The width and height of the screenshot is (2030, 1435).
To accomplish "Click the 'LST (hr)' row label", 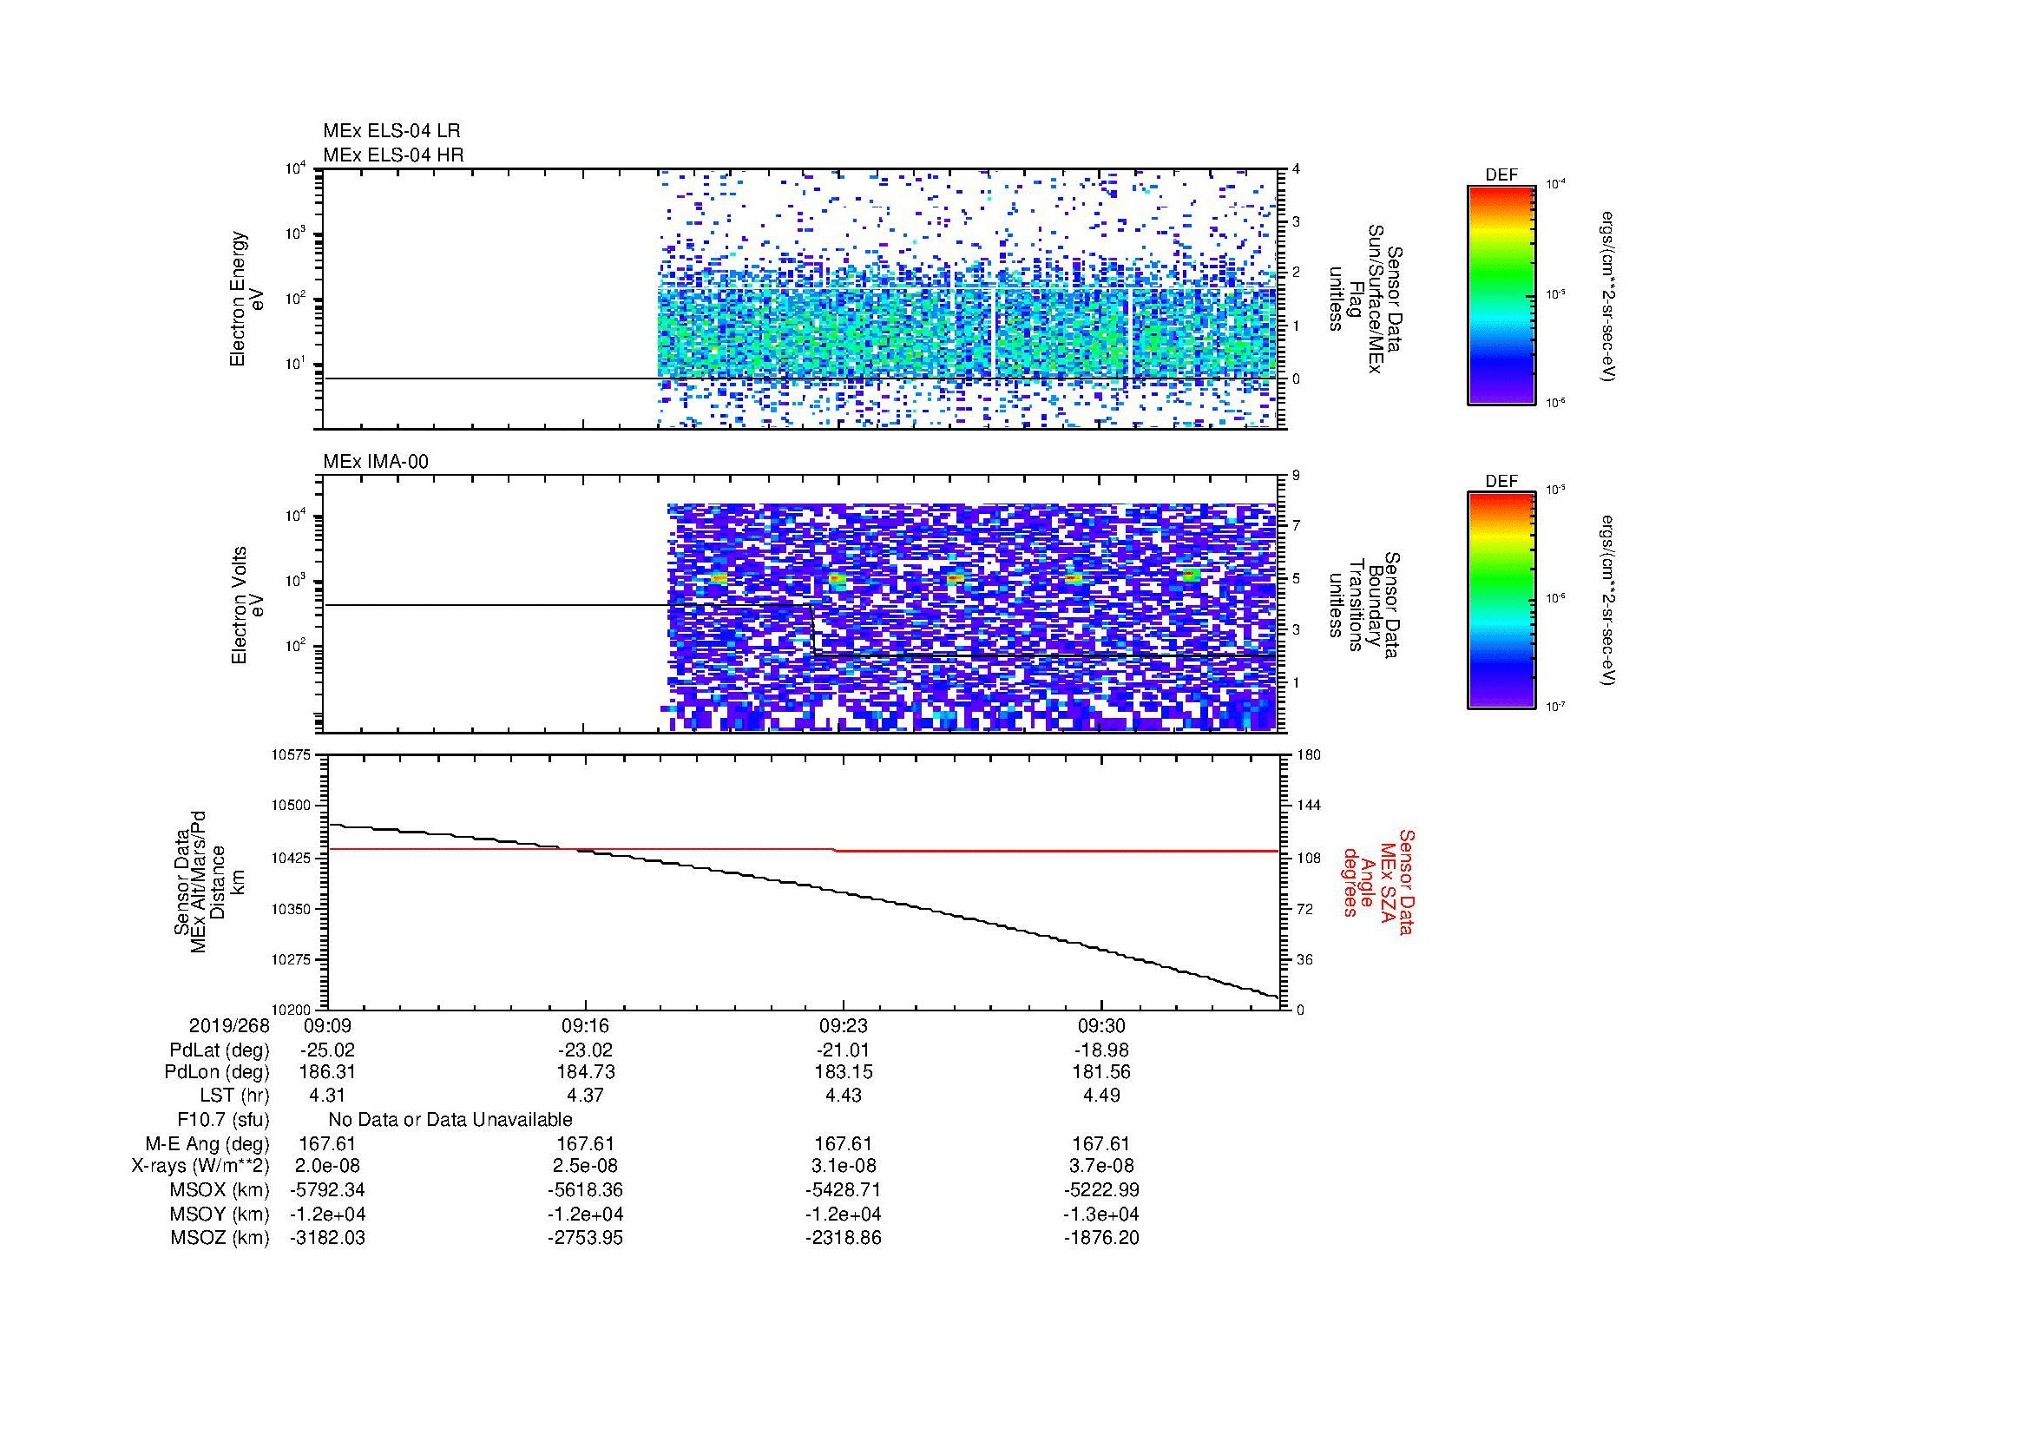I will click(x=234, y=1096).
